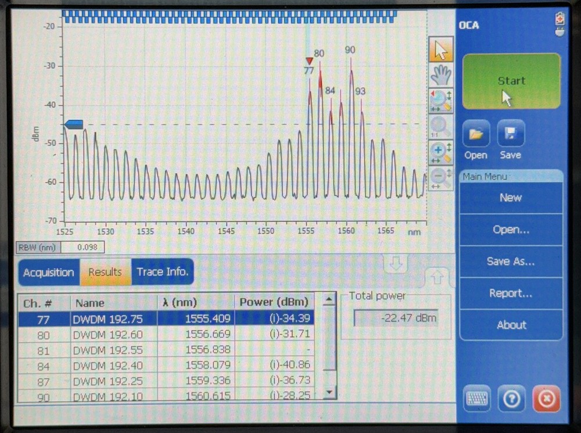Open the file Open dialog via folder icon
The width and height of the screenshot is (581, 433).
(x=475, y=134)
